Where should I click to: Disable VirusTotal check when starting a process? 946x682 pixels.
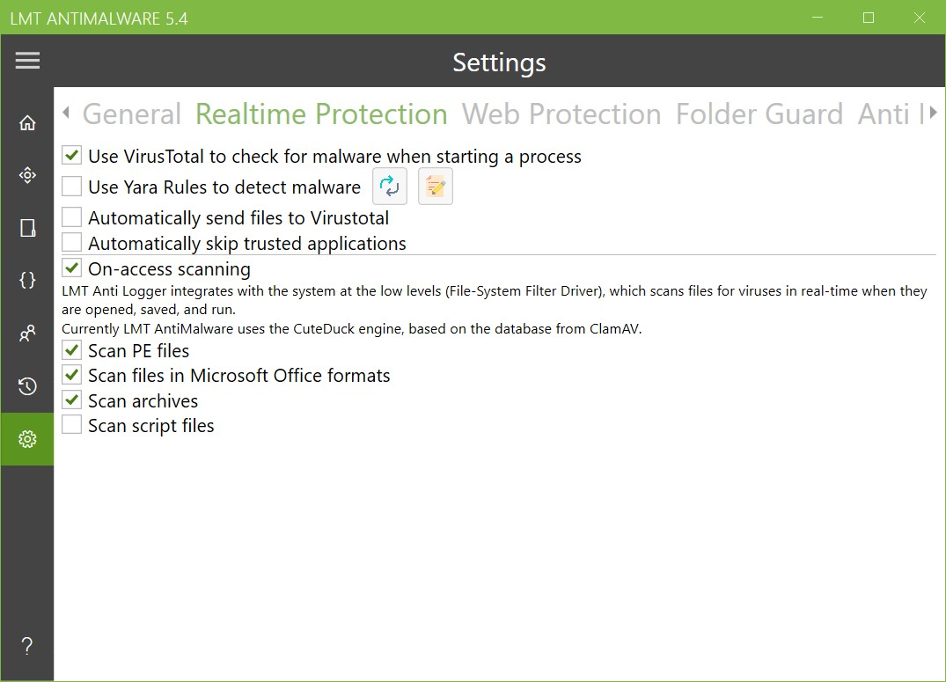pos(72,157)
